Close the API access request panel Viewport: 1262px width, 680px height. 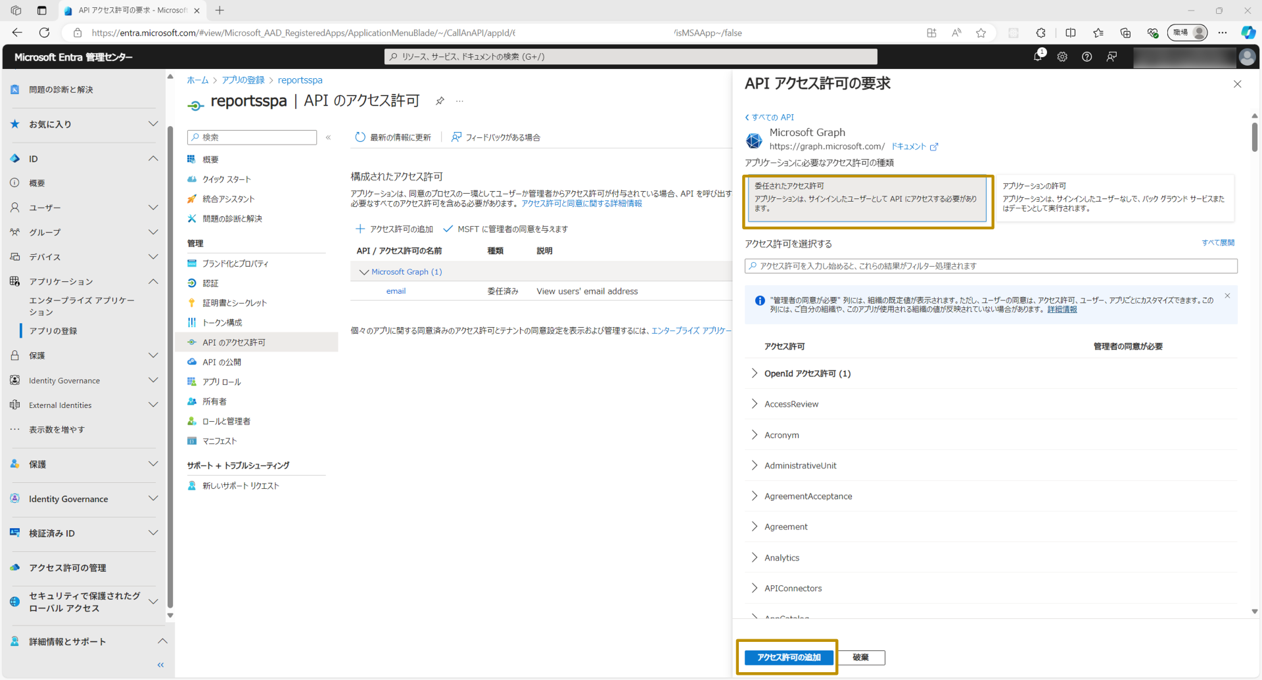pyautogui.click(x=1237, y=84)
